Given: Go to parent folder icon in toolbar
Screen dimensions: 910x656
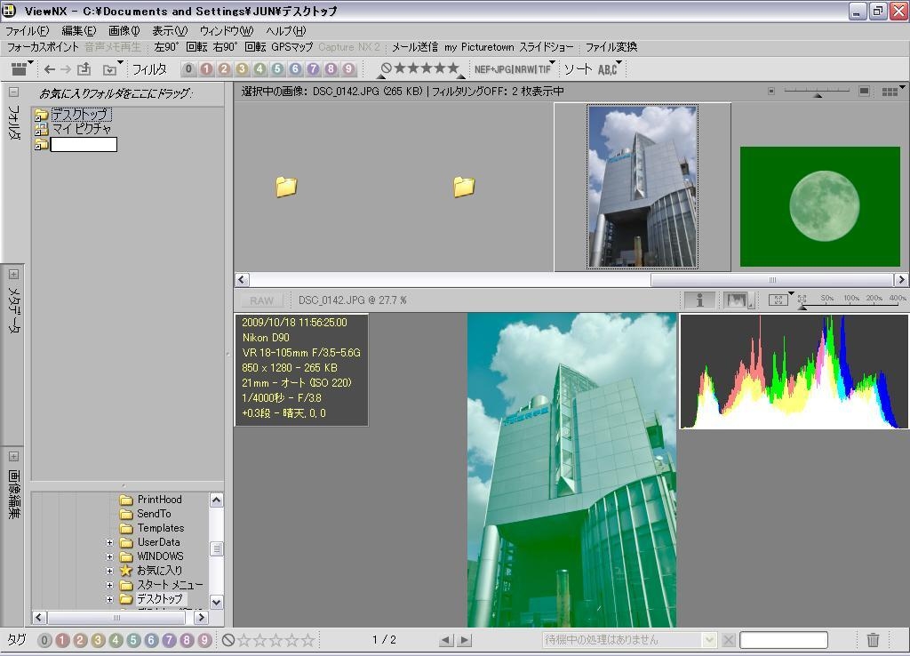Looking at the screenshot, I should pos(84,69).
